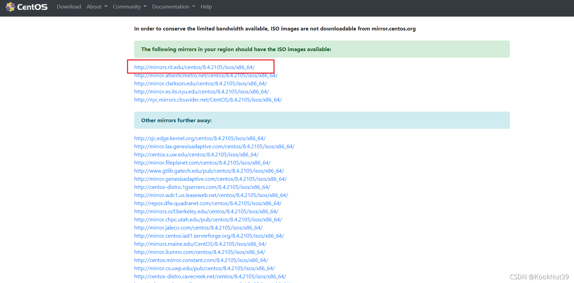Screen dimensions: 574x283
Task: Open the www.gtlib.gatech.edu mirror link
Action: click(209, 171)
